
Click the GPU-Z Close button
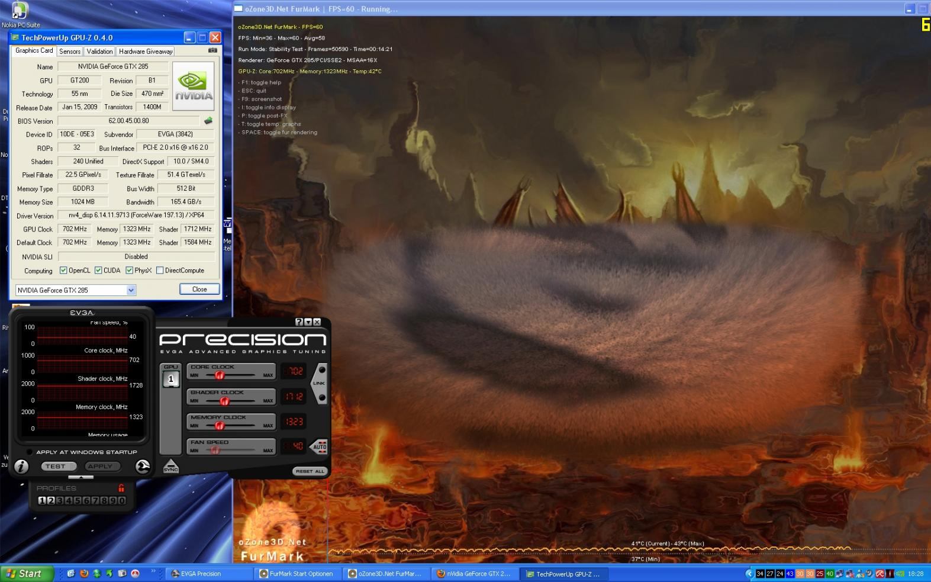[x=199, y=289]
